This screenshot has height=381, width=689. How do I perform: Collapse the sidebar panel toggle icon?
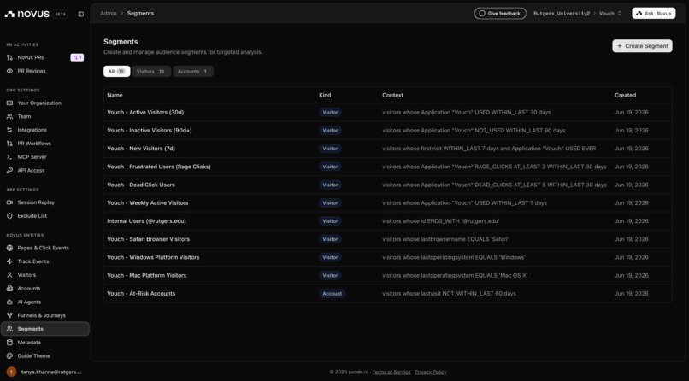tap(81, 14)
